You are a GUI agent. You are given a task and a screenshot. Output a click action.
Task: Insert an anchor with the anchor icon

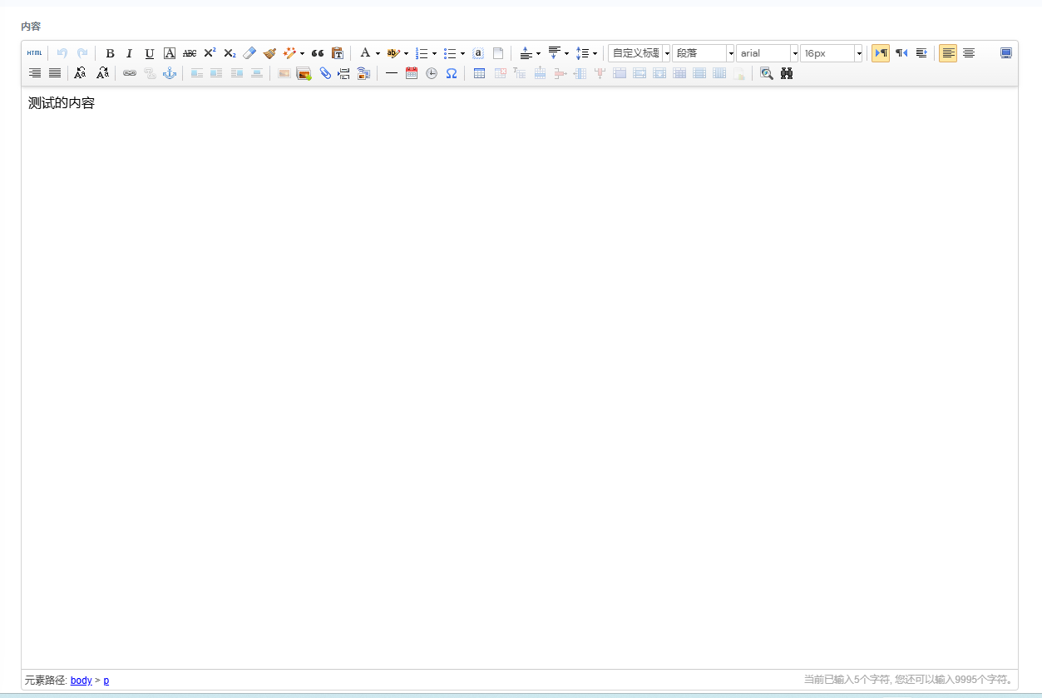(170, 73)
